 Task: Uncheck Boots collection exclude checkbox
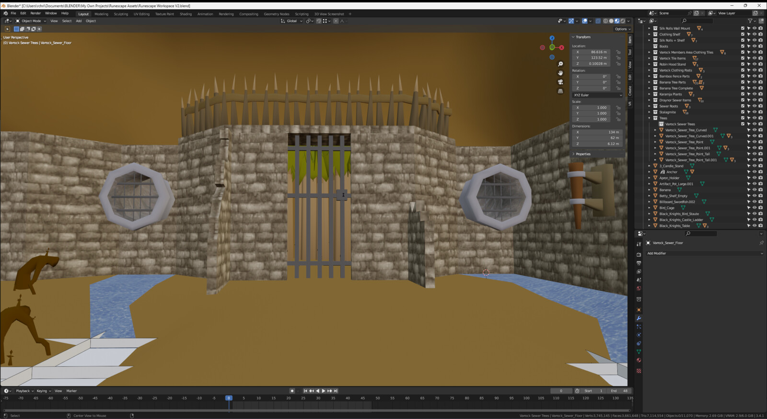coord(743,46)
